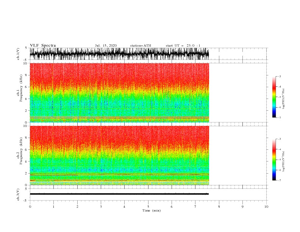Select upper color bar "log(PSD)(V²/Hz)" label
Screen dimensions: 300x232
283,99
